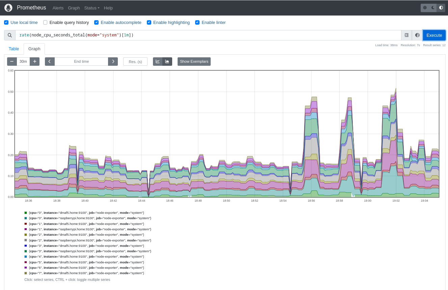Open the metrics explorer globe icon
This screenshot has height=290, width=448.
point(417,35)
